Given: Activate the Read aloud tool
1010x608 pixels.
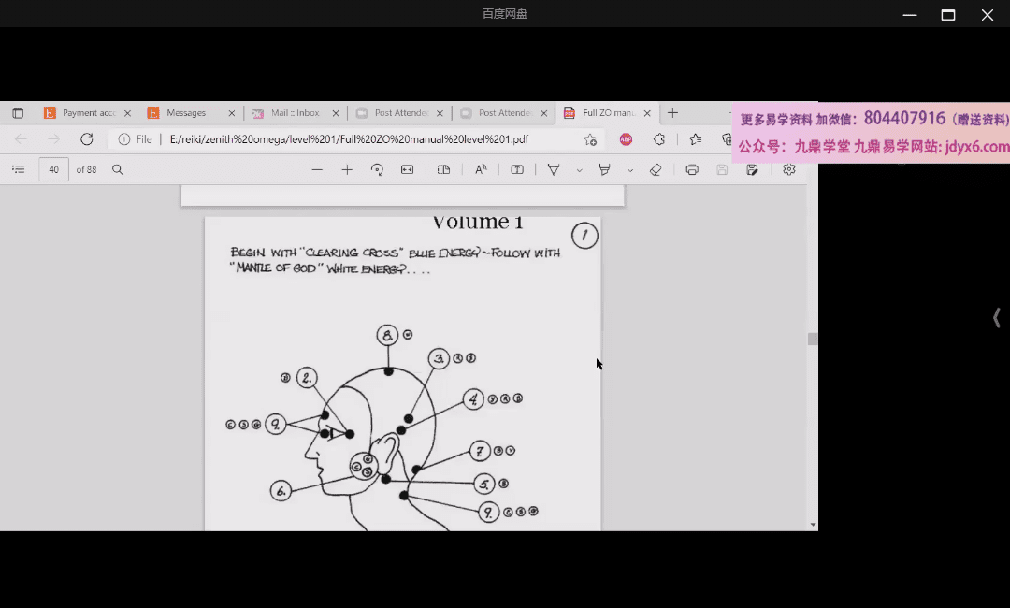Looking at the screenshot, I should point(481,169).
